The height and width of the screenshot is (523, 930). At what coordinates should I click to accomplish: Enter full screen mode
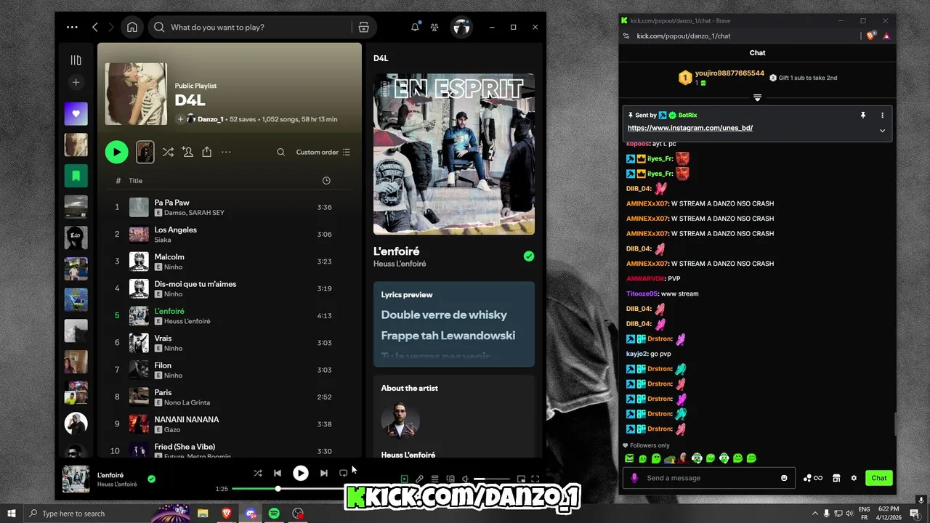(x=535, y=479)
